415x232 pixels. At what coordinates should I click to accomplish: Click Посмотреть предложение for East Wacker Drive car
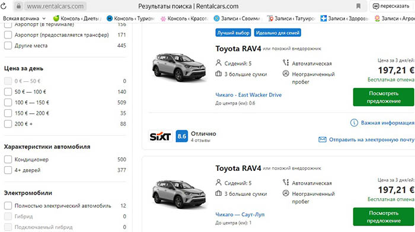coord(384,97)
